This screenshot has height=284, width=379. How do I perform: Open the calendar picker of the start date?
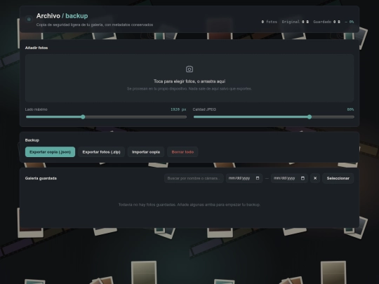point(258,178)
